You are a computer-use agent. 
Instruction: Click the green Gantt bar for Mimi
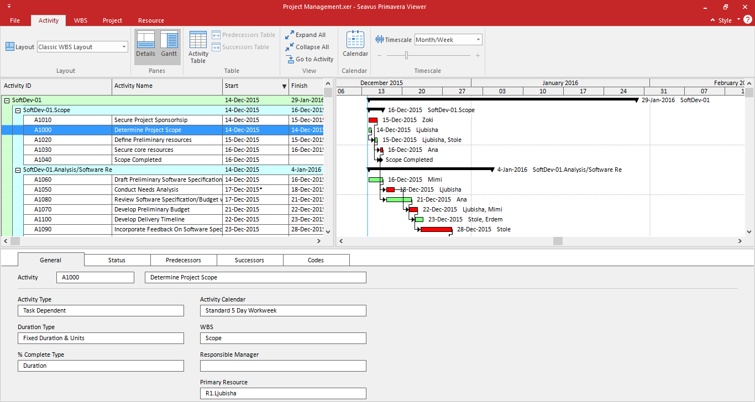pos(376,179)
